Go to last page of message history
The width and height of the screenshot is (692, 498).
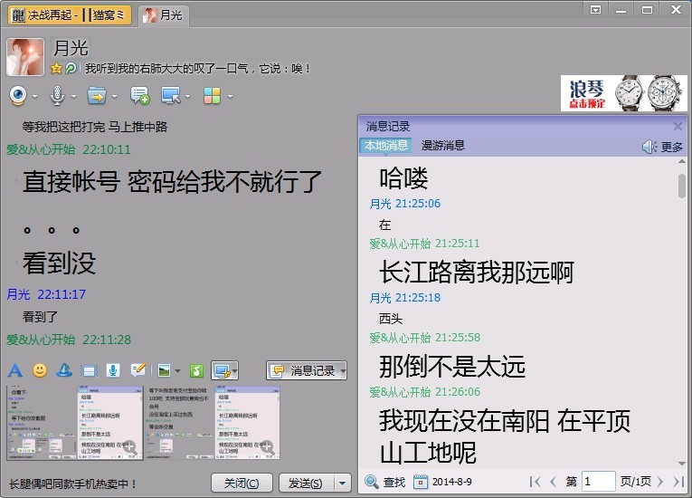(x=678, y=482)
